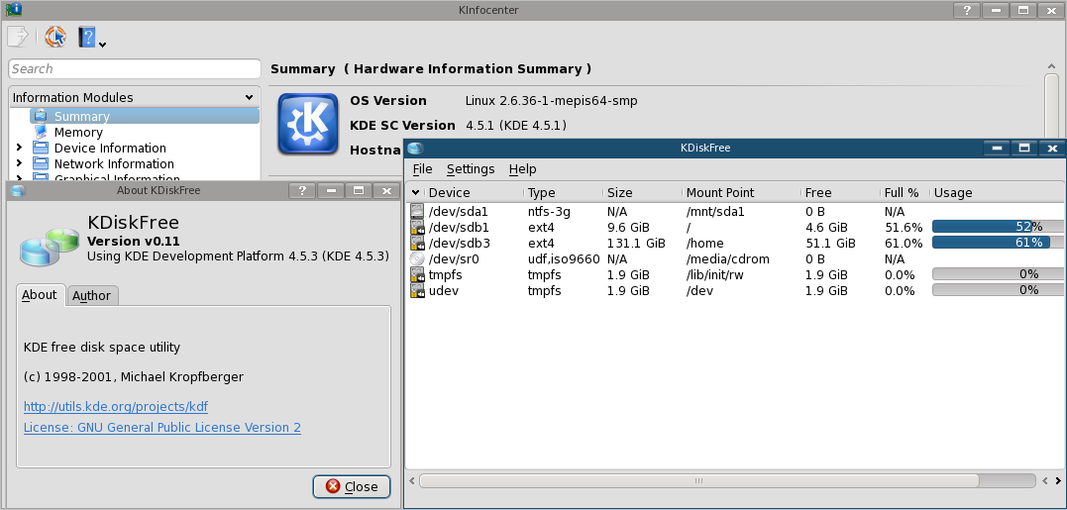Open the GNU General Public License link

point(161,427)
